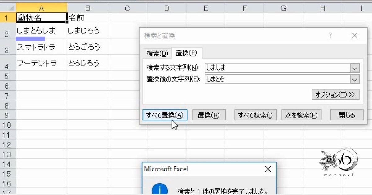
Task: Click the 置換(R) button
Action: tap(209, 115)
